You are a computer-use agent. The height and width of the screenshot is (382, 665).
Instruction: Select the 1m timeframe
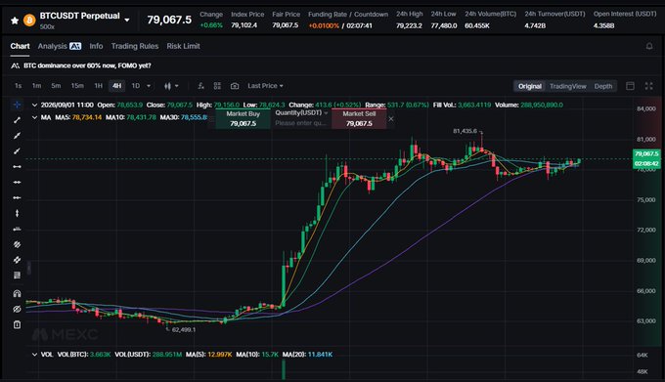click(37, 86)
